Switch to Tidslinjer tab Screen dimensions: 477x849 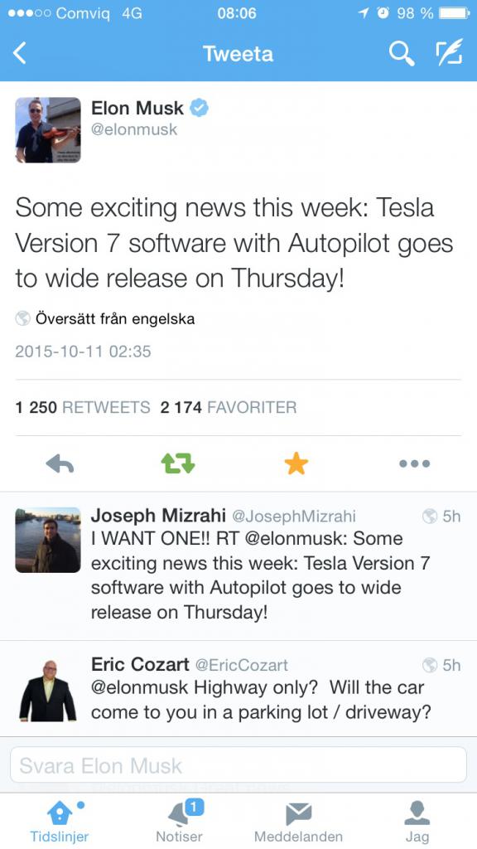pyautogui.click(x=60, y=822)
